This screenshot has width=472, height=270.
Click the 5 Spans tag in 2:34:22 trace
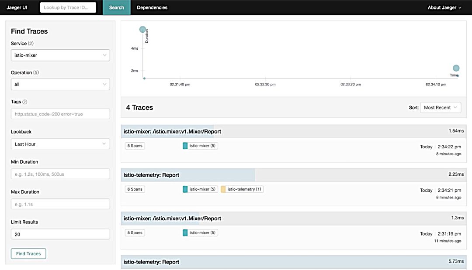tap(135, 146)
